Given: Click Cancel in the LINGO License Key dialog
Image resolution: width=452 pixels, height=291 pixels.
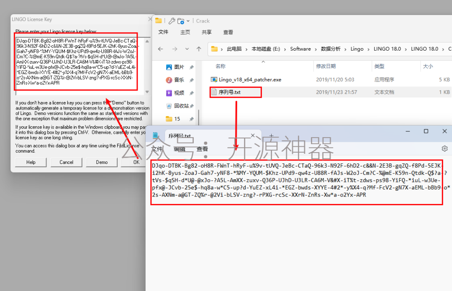Looking at the screenshot, I should (66, 162).
